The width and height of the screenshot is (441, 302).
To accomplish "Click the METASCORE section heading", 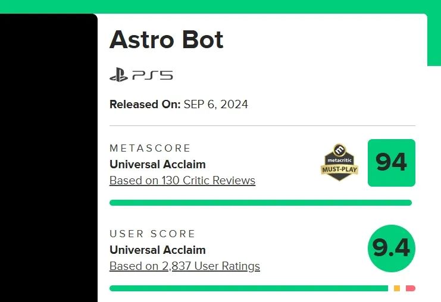I will coord(150,148).
